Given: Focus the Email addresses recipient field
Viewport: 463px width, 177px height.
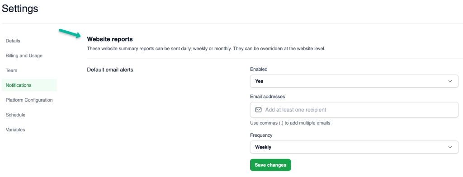Looking at the screenshot, I should (354, 110).
